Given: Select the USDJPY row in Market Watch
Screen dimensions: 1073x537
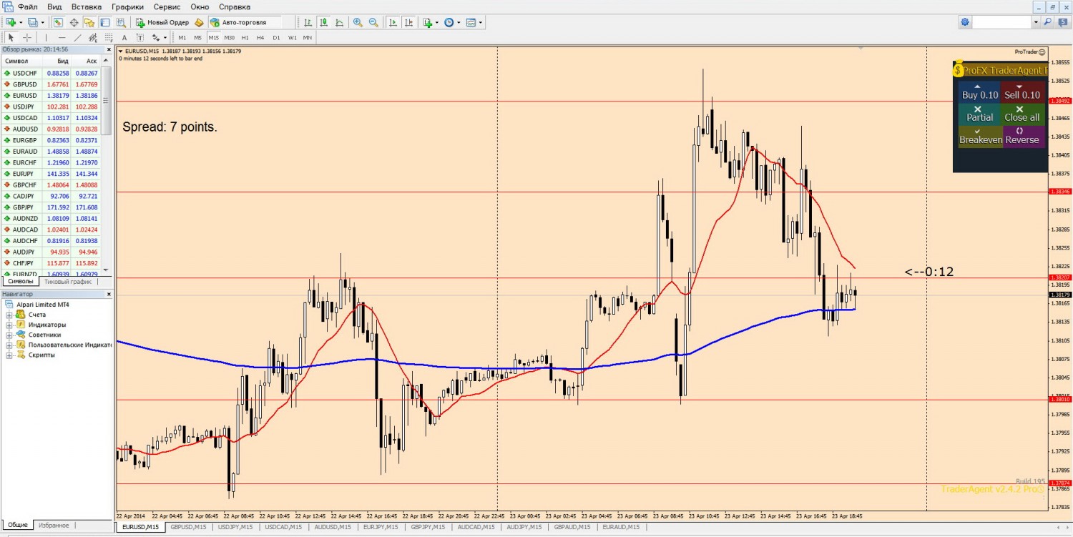Looking at the screenshot, I should [x=52, y=107].
